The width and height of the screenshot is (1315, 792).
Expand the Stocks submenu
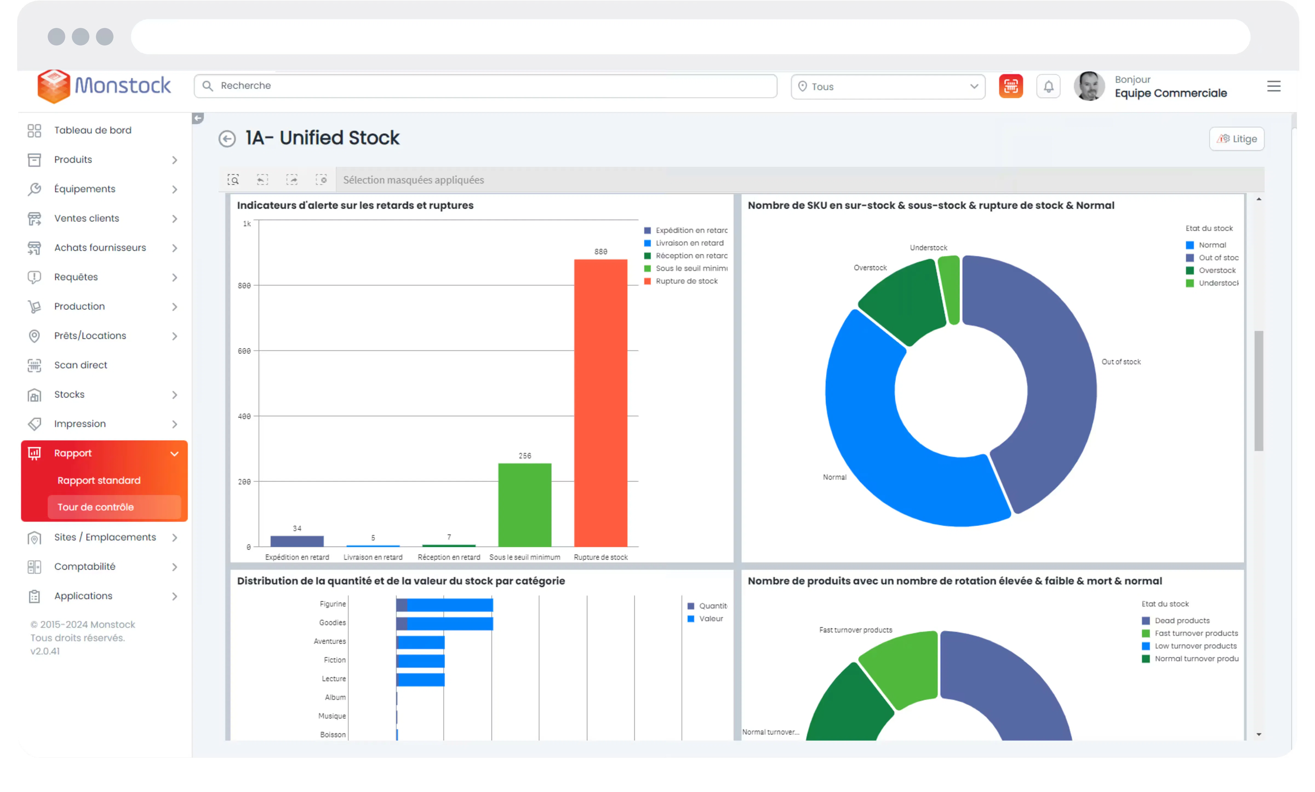click(x=175, y=395)
